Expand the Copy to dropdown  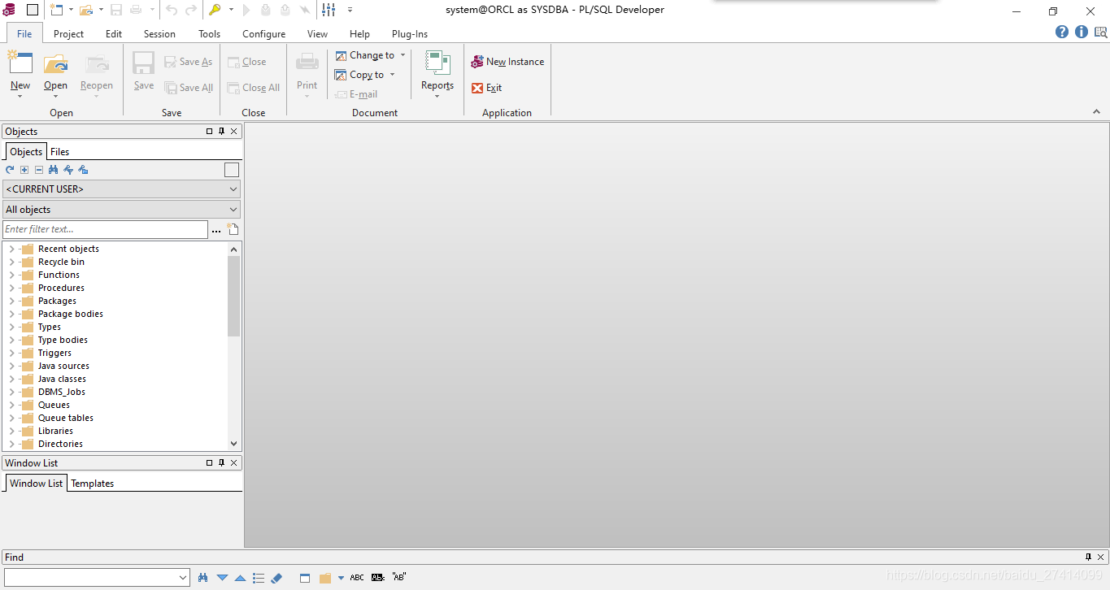[392, 75]
